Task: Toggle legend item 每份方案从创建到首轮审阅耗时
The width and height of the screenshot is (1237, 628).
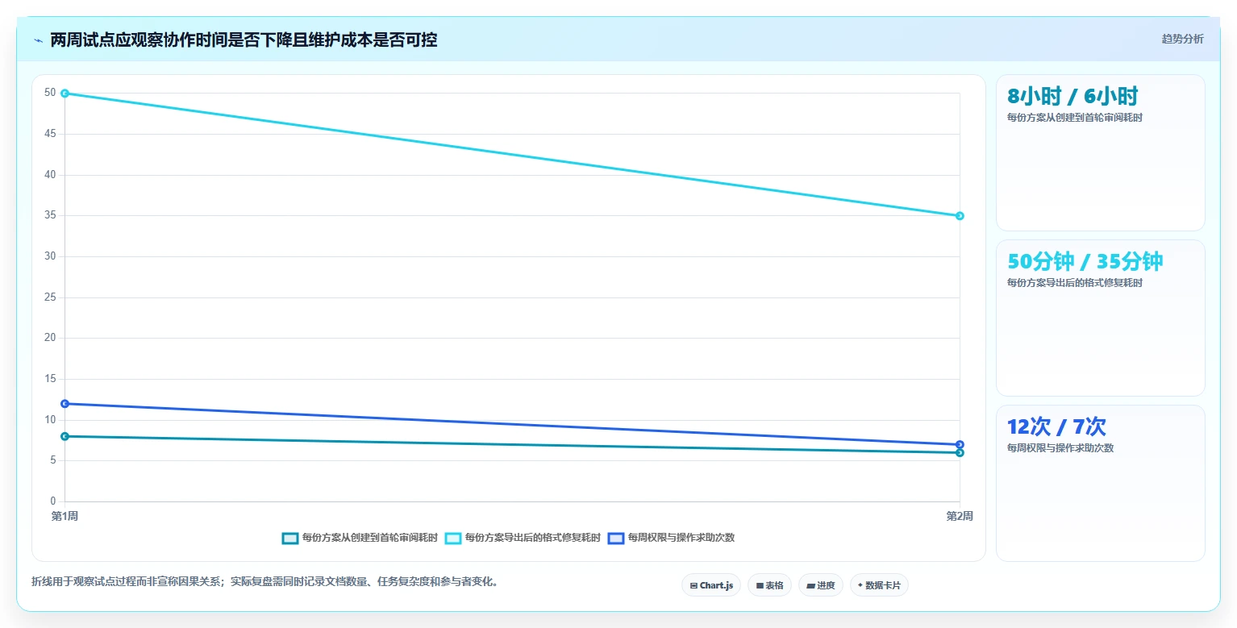Action: [x=360, y=538]
